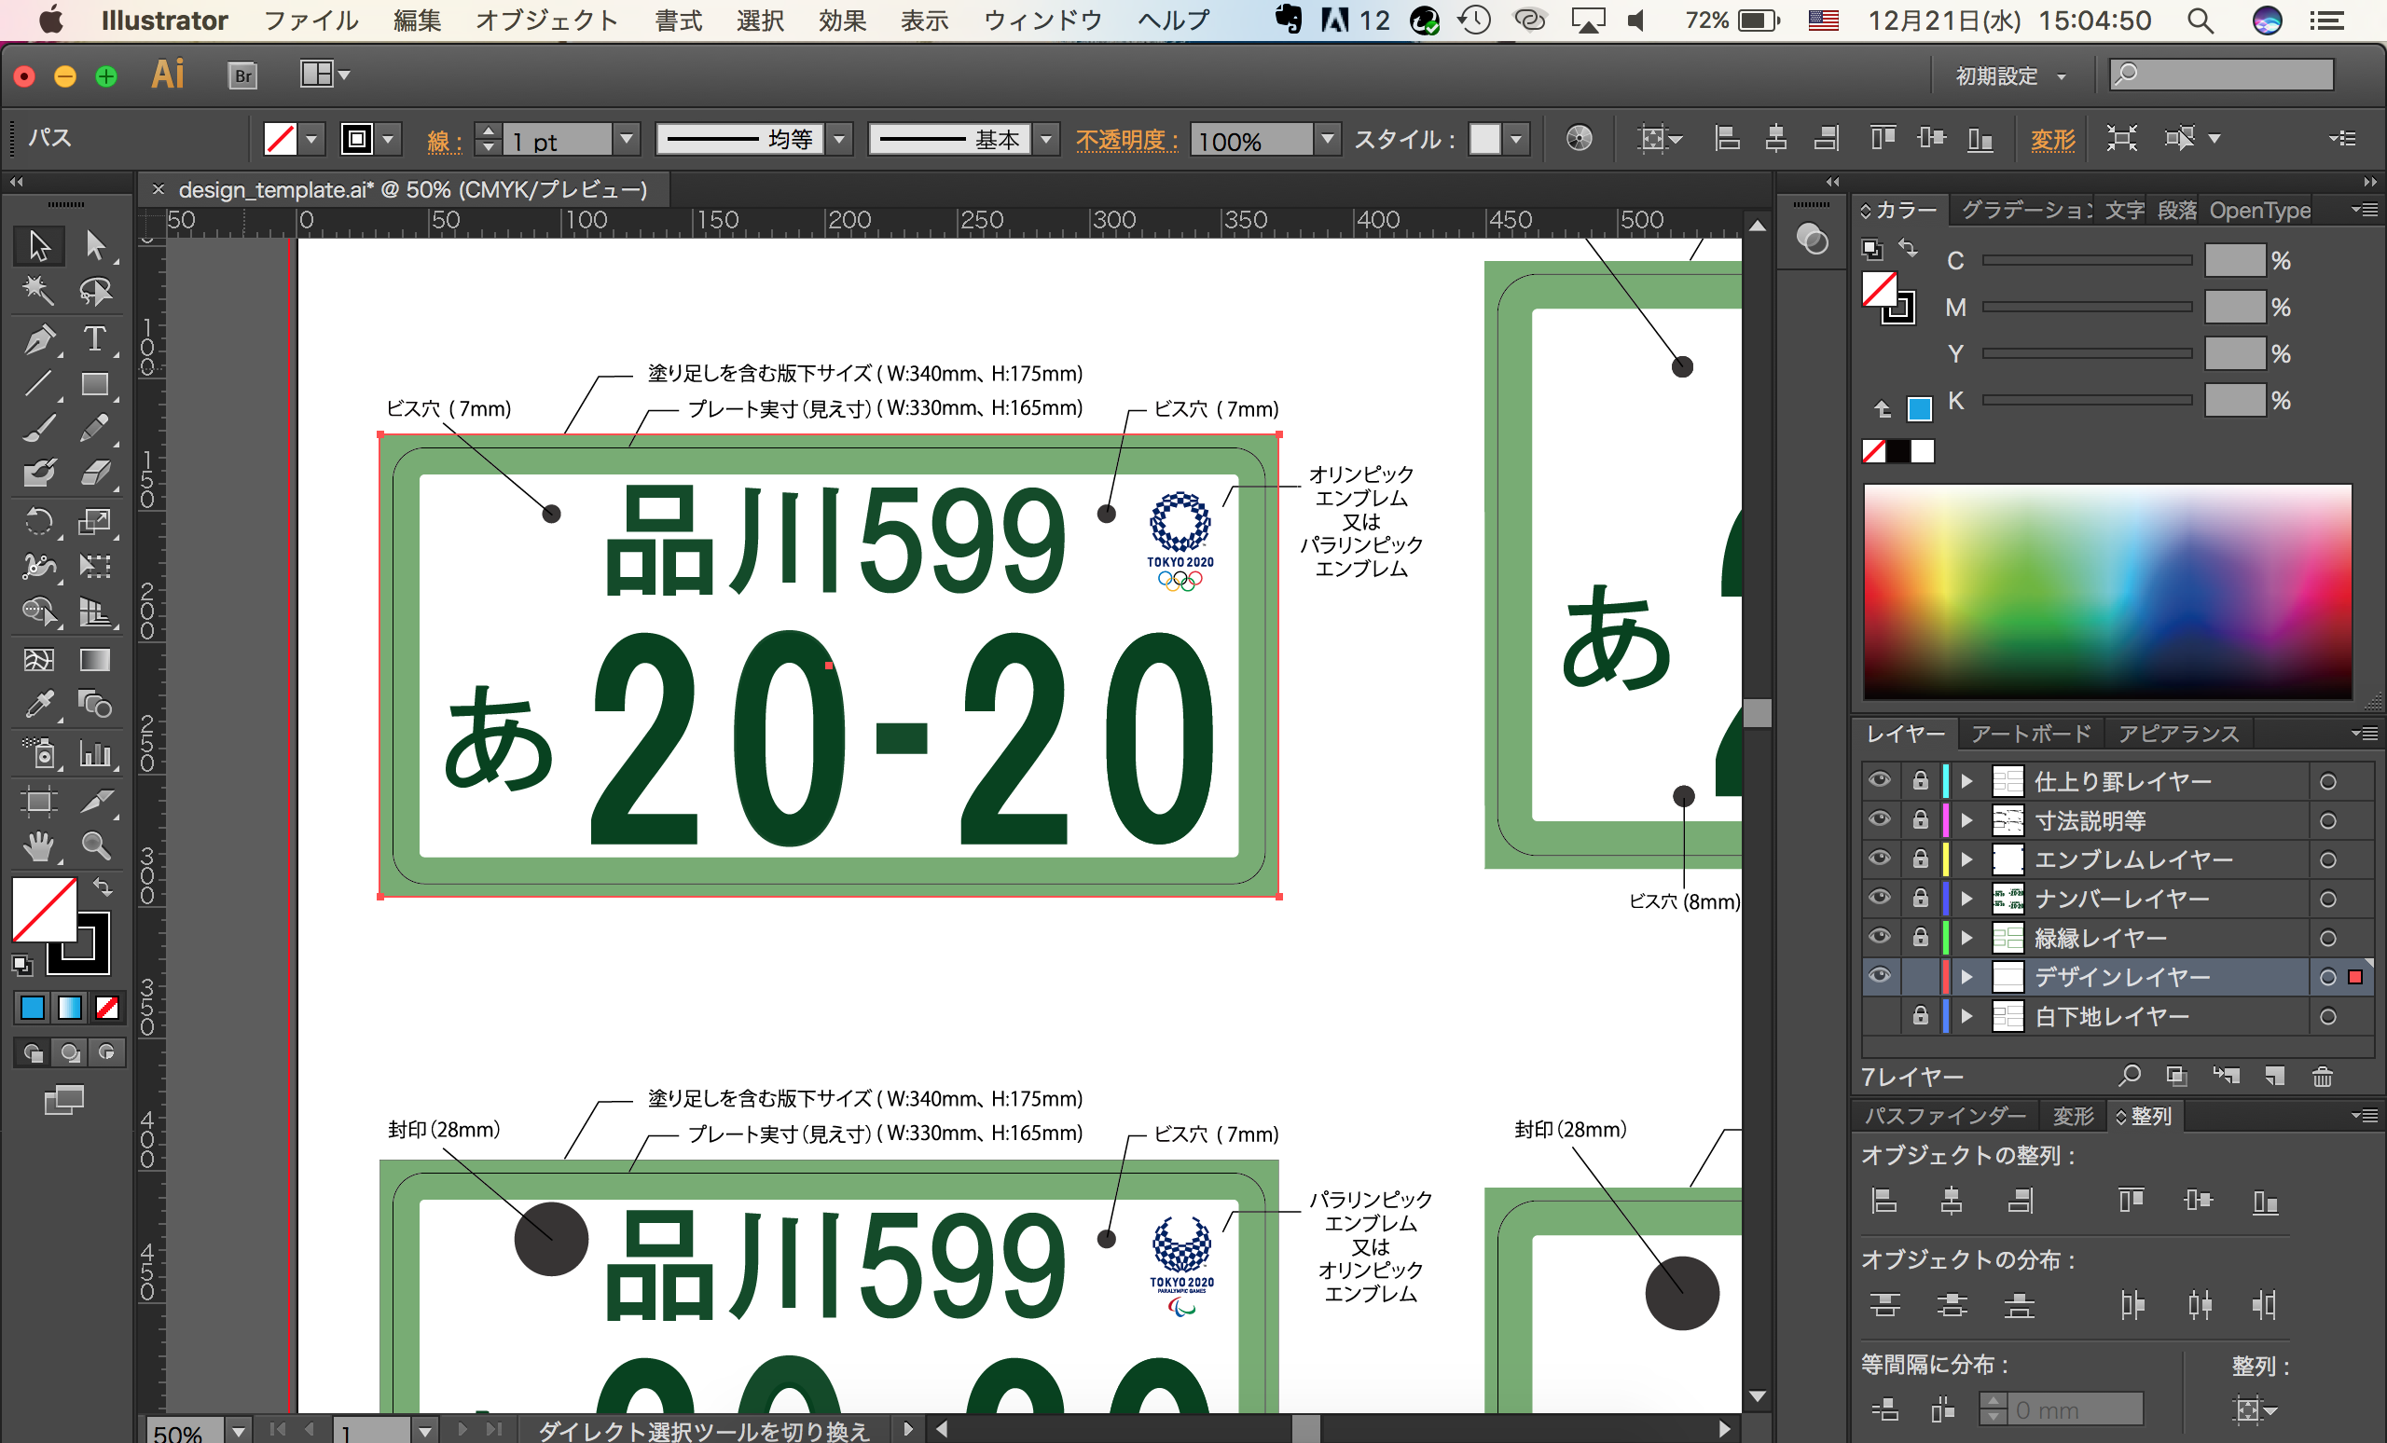
Task: Click the Cyan C slider track
Action: click(2087, 260)
